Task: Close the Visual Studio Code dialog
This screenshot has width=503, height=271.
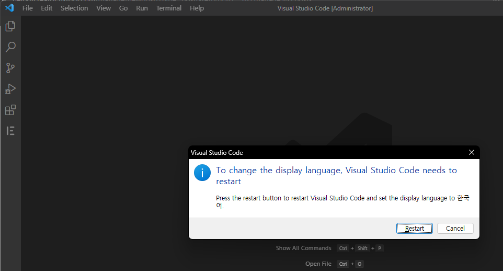Action: click(x=471, y=152)
